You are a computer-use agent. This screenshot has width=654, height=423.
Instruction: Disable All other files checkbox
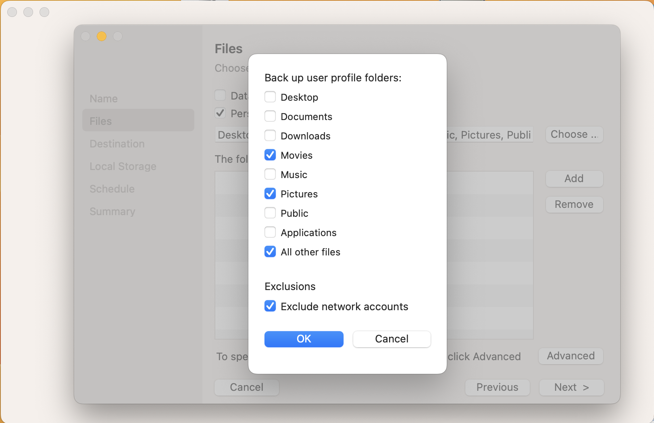(270, 252)
